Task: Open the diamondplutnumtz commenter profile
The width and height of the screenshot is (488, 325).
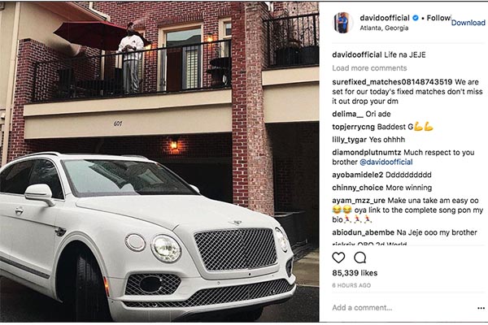Action: point(366,153)
